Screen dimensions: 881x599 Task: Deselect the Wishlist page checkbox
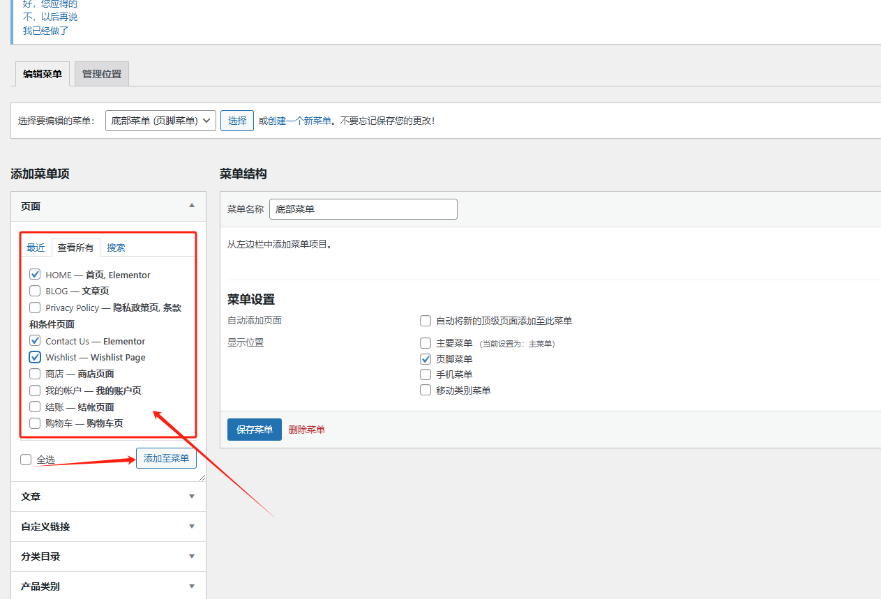click(x=35, y=357)
